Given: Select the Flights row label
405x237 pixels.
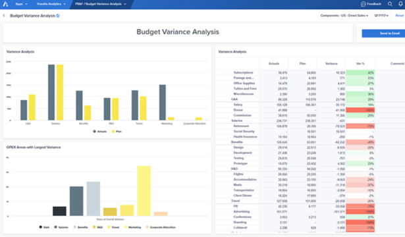Looking at the screenshot, I should pos(238,174).
